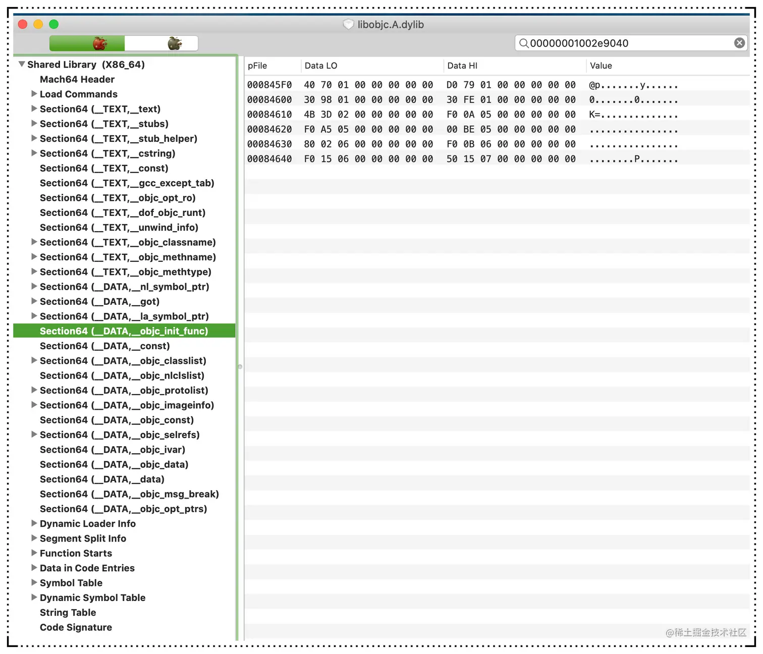Expand Dynamic Loader Info
This screenshot has height=654, width=763.
34,523
